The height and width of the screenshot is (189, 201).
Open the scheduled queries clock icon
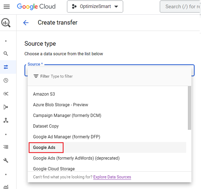pyautogui.click(x=6, y=81)
